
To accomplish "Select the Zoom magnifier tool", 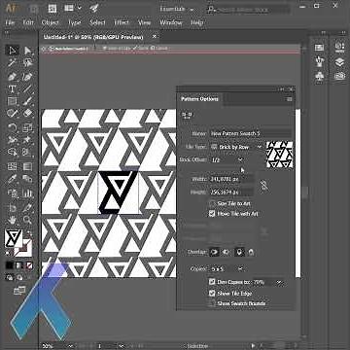I will pyautogui.click(x=28, y=220).
